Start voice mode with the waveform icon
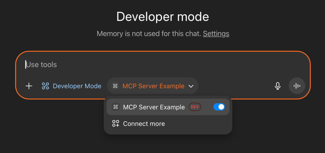The image size is (325, 153). pyautogui.click(x=297, y=86)
